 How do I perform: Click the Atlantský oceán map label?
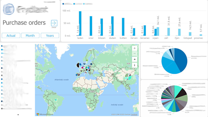[x=62, y=80]
